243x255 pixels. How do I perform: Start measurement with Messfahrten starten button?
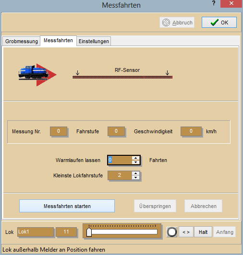(67, 206)
